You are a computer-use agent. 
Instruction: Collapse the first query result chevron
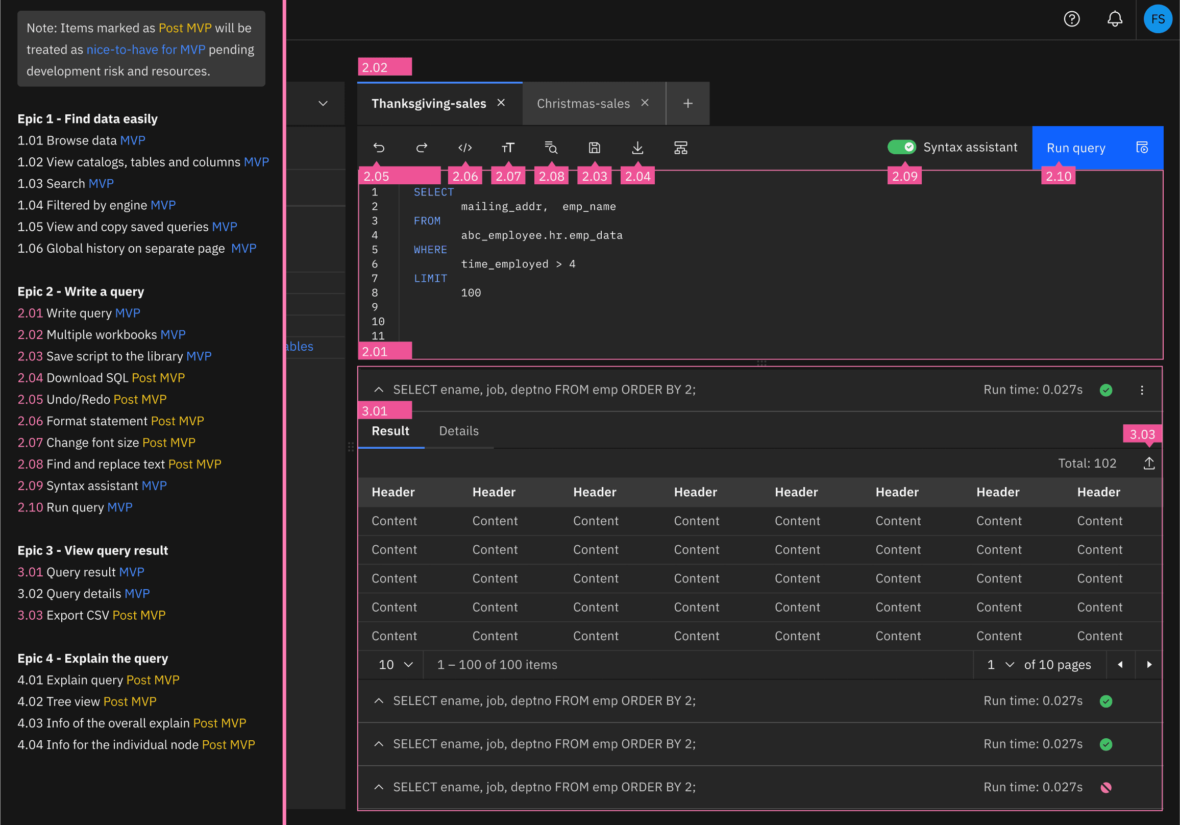(x=379, y=390)
